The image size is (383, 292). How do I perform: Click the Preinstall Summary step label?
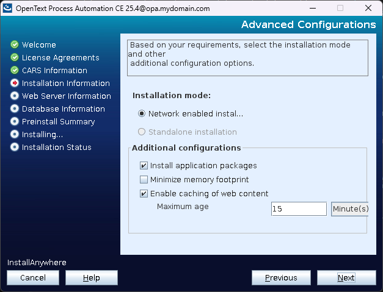coord(59,122)
